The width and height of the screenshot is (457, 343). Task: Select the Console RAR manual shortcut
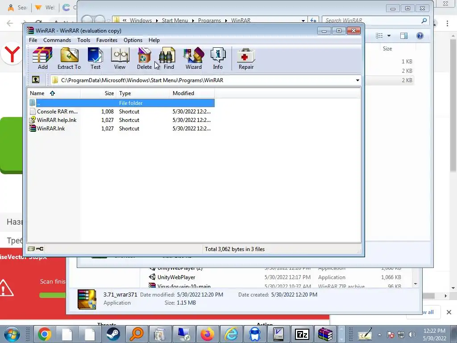tap(121, 111)
